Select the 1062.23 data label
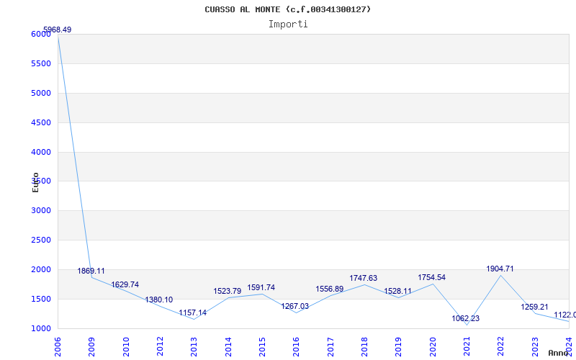576x360 pixels. pyautogui.click(x=465, y=318)
